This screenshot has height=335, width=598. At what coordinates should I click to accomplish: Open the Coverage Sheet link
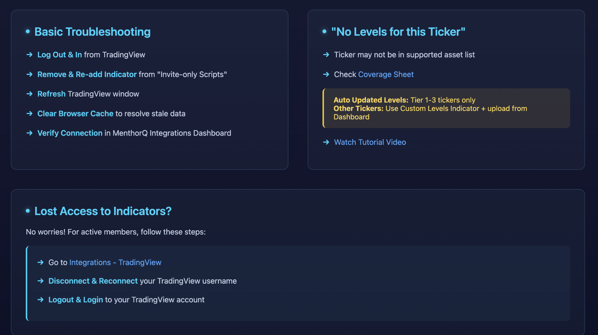click(x=386, y=74)
